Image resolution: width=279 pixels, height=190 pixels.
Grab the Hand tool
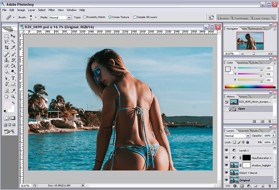[x=6, y=96]
